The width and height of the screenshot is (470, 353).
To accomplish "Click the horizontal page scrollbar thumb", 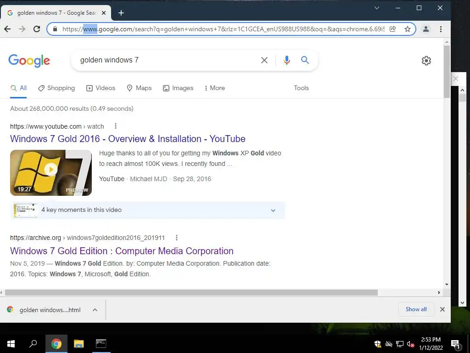I will (191, 292).
